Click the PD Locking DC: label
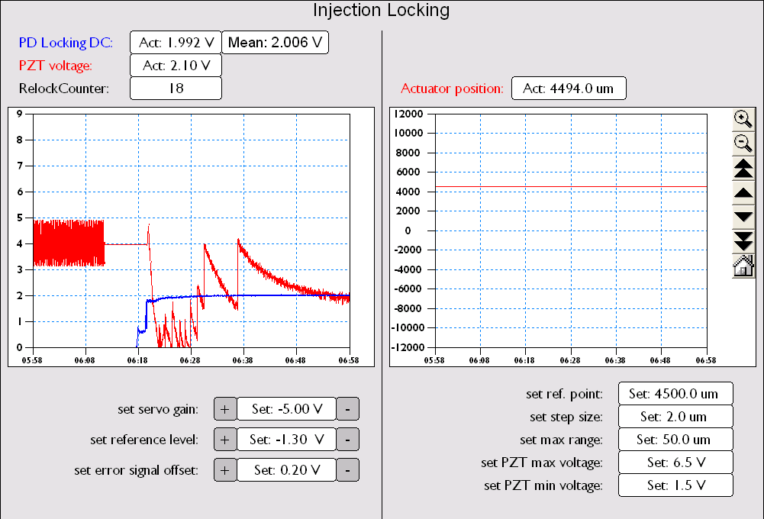The image size is (764, 519). click(66, 43)
